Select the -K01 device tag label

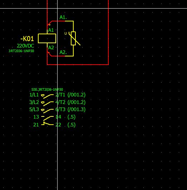(27, 39)
